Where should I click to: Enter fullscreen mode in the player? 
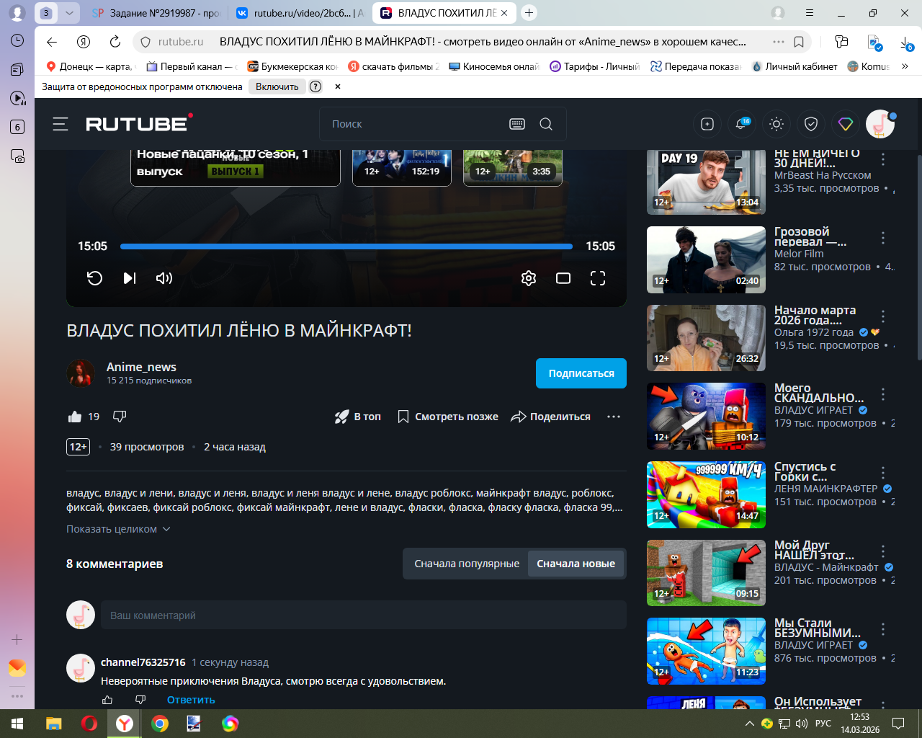tap(598, 278)
